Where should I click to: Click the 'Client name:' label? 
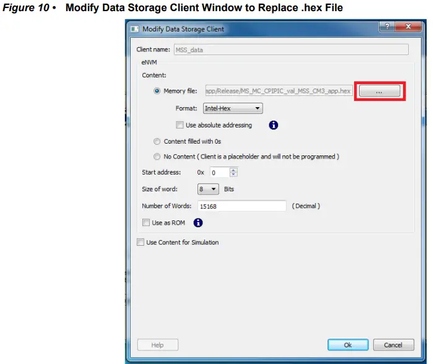154,50
